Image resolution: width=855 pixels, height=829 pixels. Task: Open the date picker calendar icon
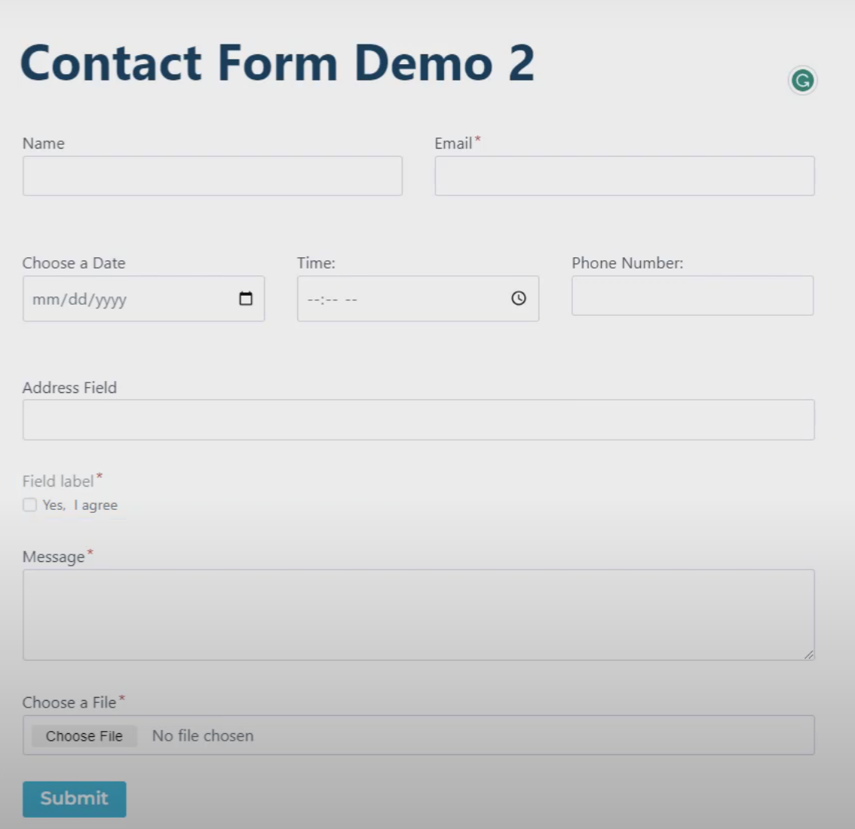pos(245,299)
